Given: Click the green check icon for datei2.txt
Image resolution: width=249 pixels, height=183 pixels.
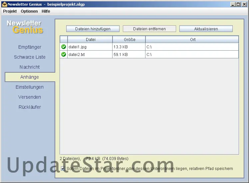Looking at the screenshot, I should point(64,54).
